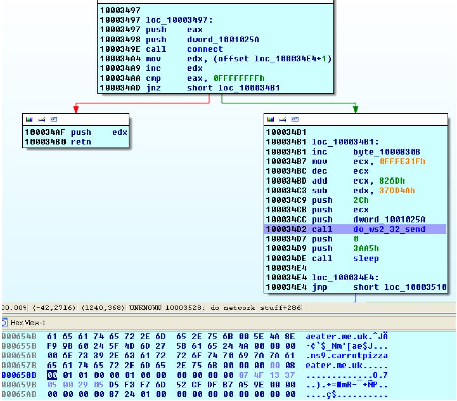This screenshot has height=401, width=457.
Task: Select the highlighted call do_ws2_32_send line
Action: (354, 229)
